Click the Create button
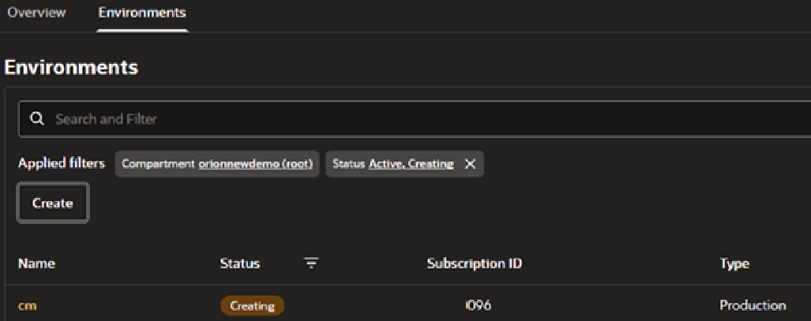Screen dimensions: 811x321 [53, 203]
